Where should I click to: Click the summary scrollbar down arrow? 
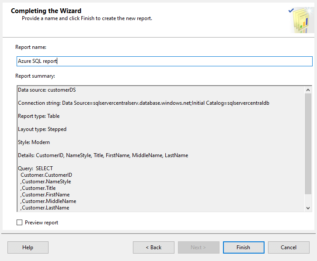(308, 207)
